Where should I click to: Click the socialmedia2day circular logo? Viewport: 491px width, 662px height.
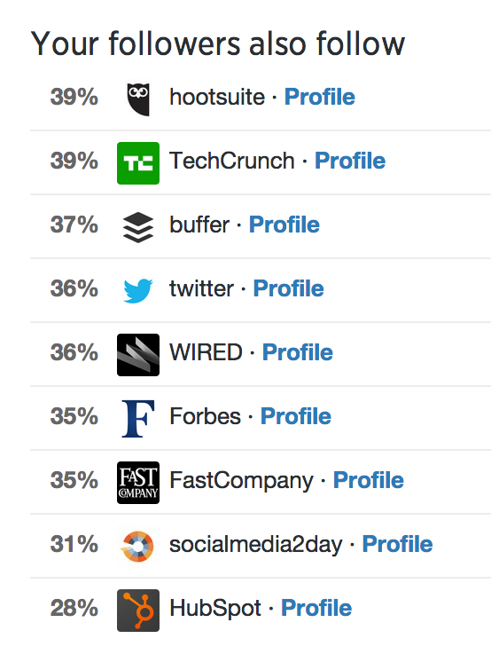(x=137, y=547)
